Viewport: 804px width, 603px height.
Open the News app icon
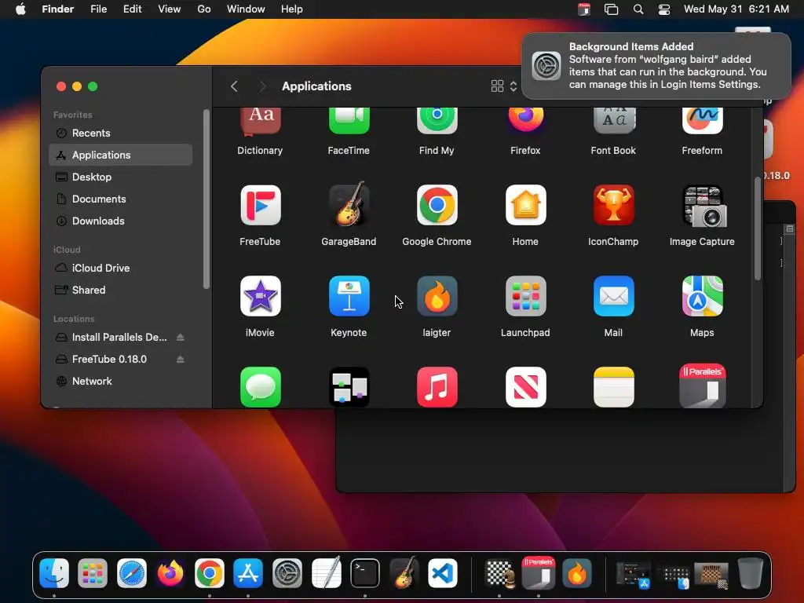coord(525,387)
